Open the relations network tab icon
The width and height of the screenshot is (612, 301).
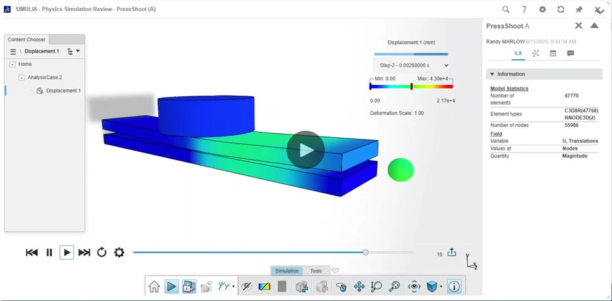point(535,54)
